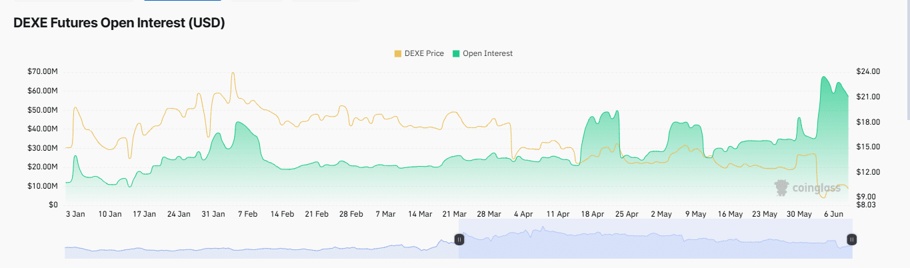The height and width of the screenshot is (268, 910).
Task: Click the '2 May' date axis label
Action: (x=661, y=215)
